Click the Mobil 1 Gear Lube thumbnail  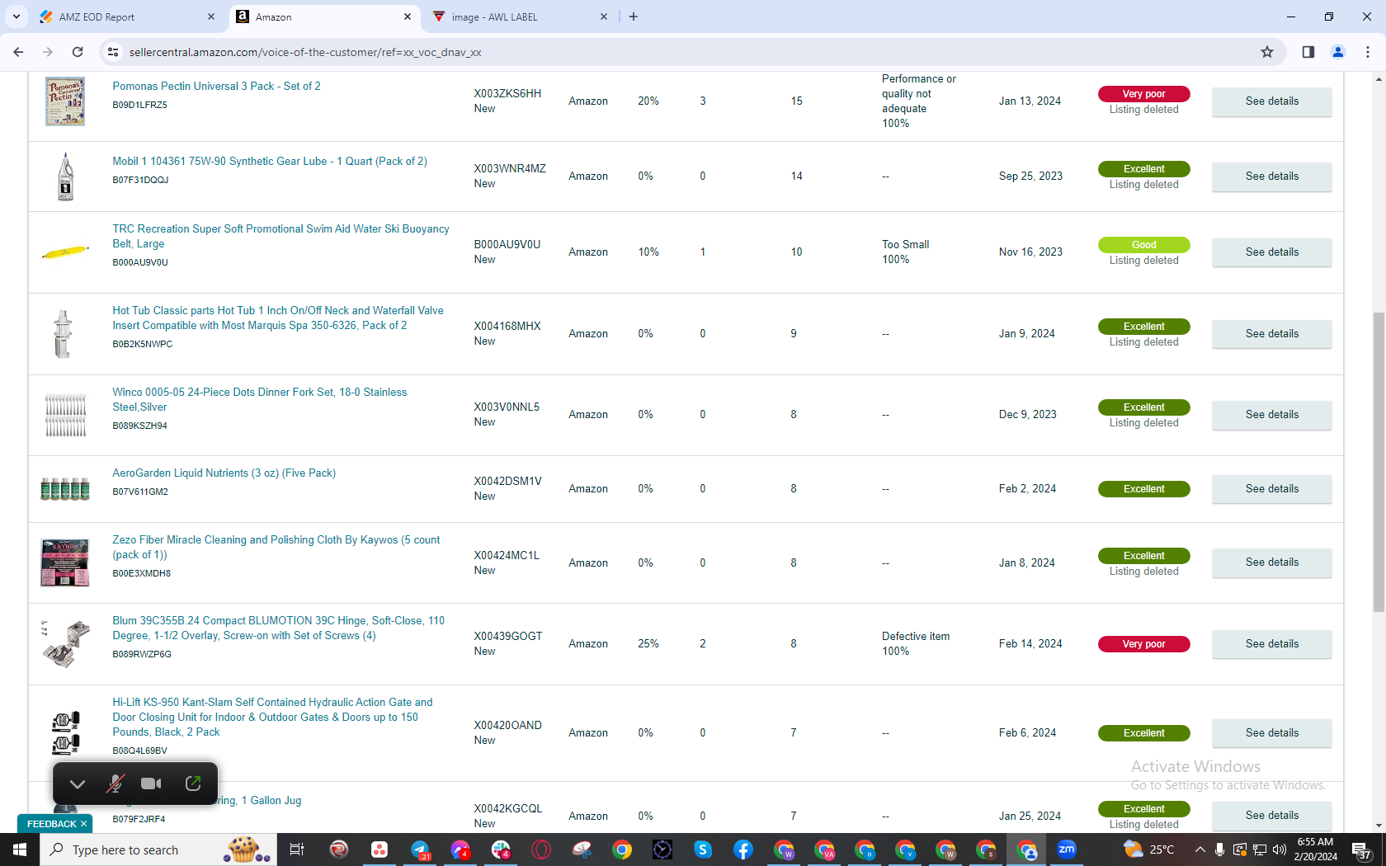click(65, 176)
